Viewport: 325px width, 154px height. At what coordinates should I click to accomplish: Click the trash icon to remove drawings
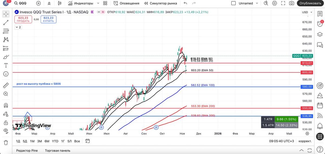[x=6, y=142]
